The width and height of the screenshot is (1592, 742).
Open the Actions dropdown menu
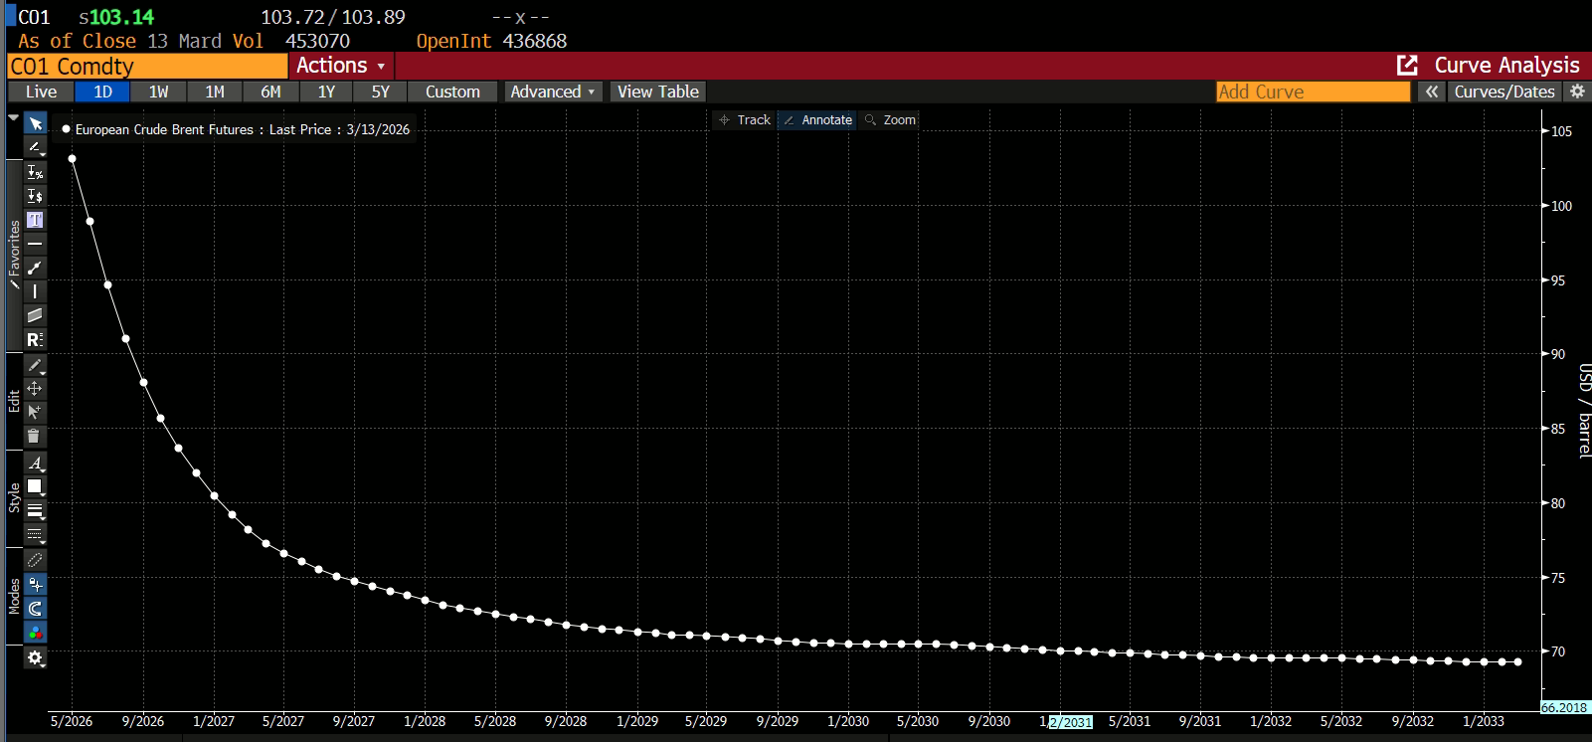point(340,66)
